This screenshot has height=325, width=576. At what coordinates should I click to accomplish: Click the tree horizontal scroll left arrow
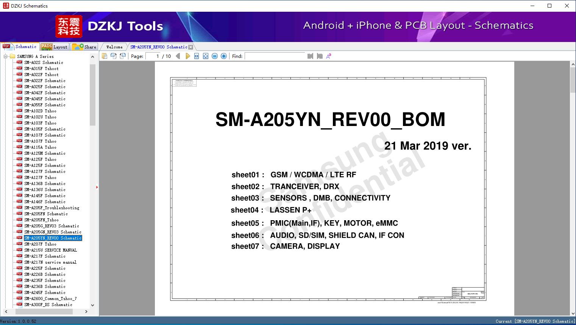pos(5,312)
